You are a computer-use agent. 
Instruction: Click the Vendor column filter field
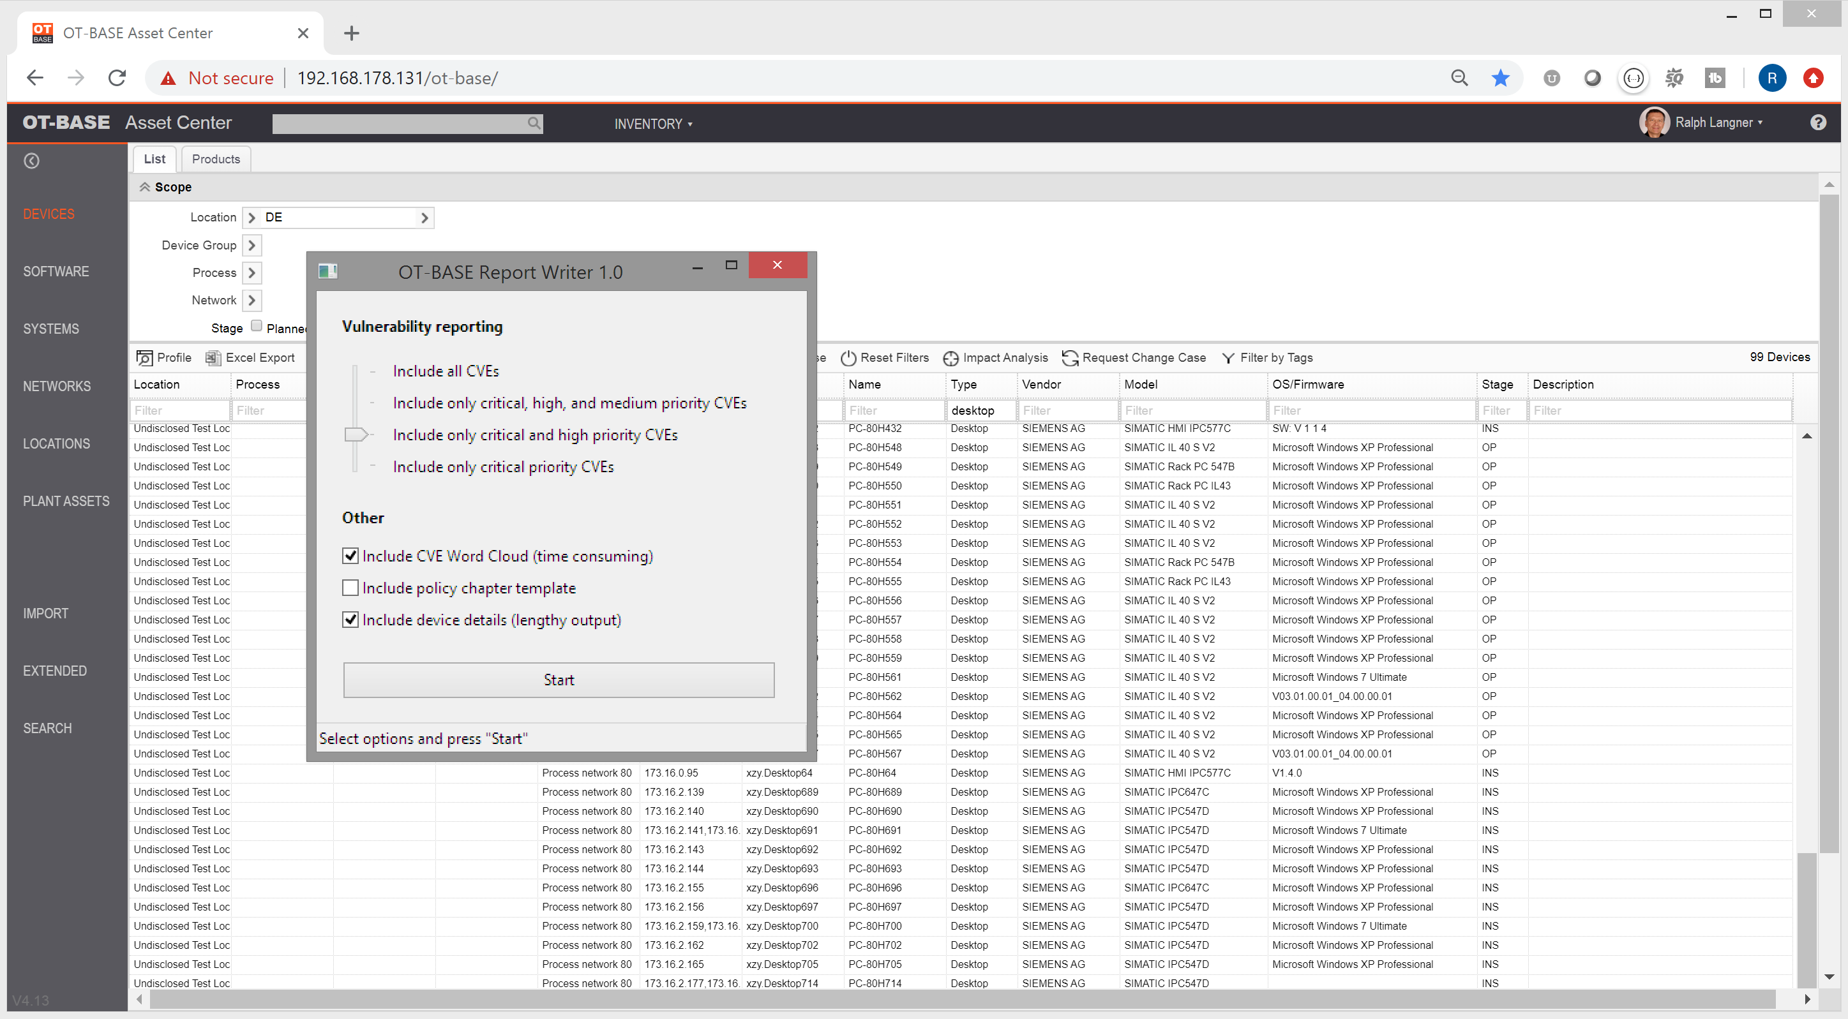1067,410
